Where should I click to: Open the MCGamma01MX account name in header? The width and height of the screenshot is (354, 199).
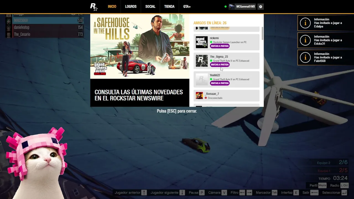click(246, 7)
